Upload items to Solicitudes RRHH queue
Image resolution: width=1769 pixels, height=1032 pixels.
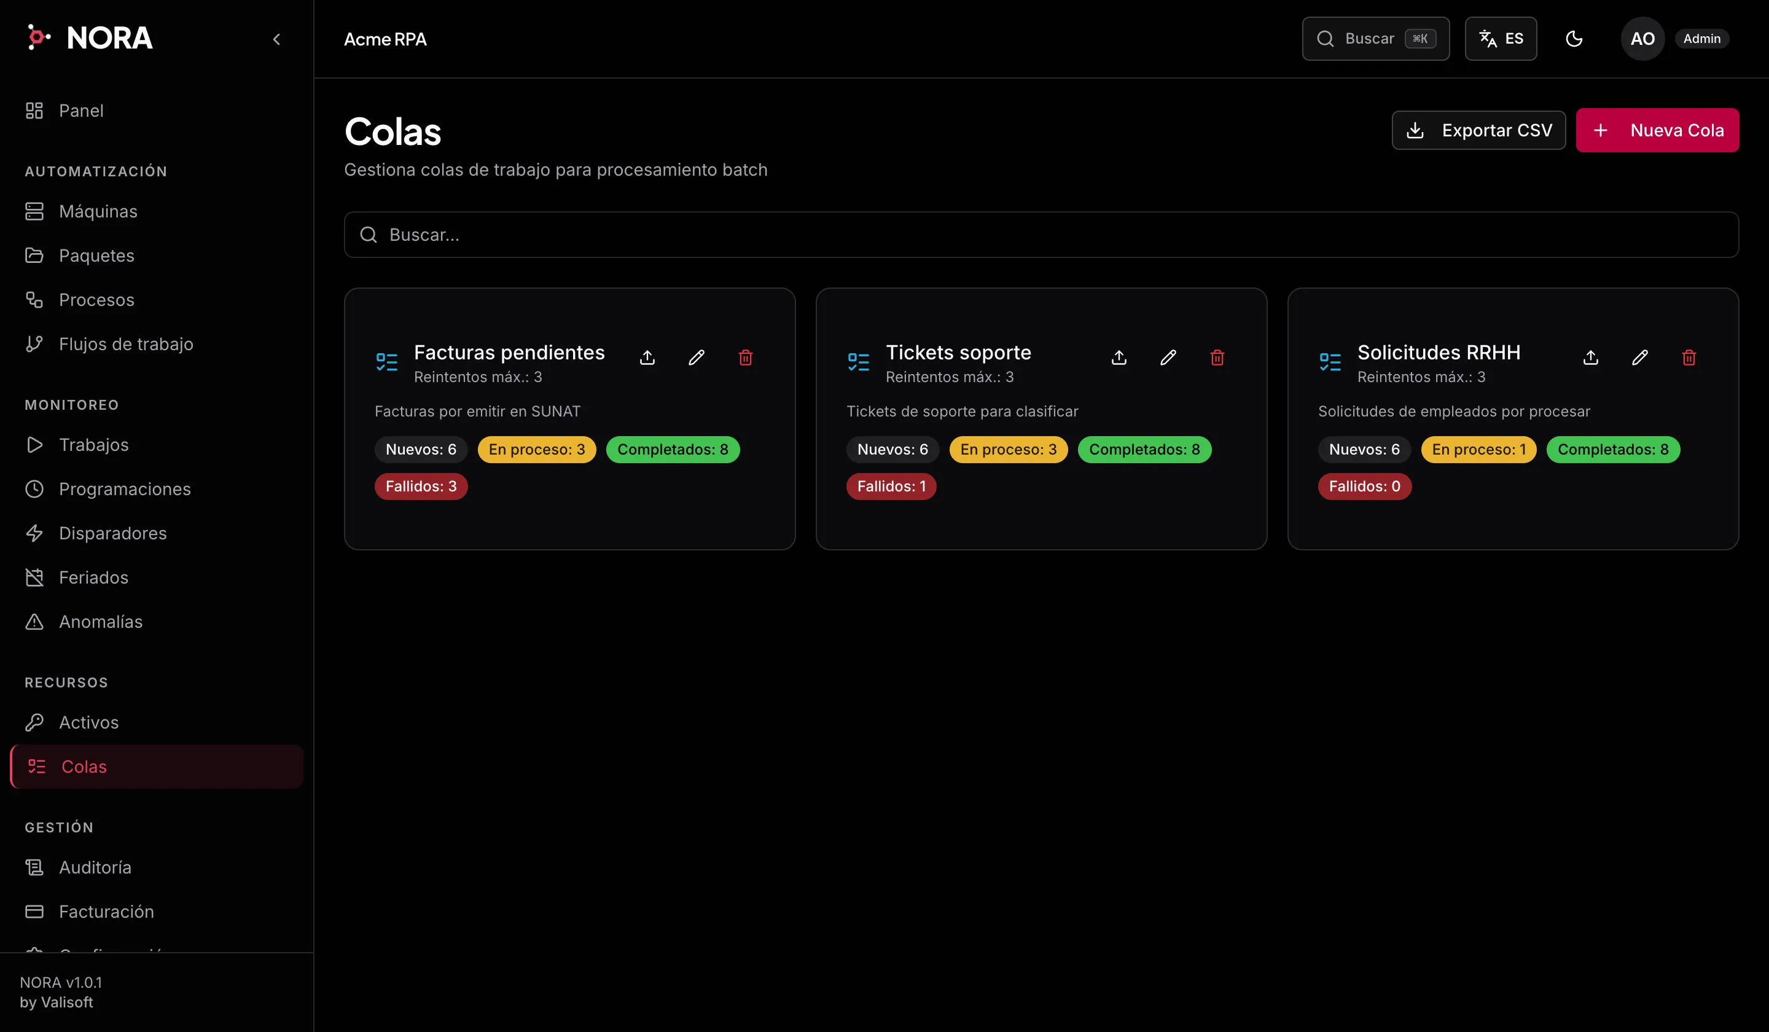[x=1591, y=358]
